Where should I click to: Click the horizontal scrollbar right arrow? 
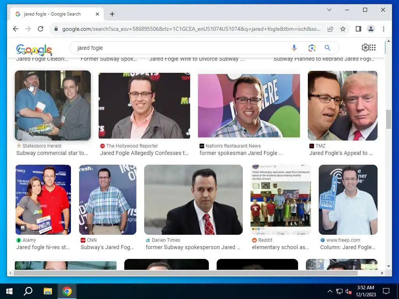[x=382, y=273]
